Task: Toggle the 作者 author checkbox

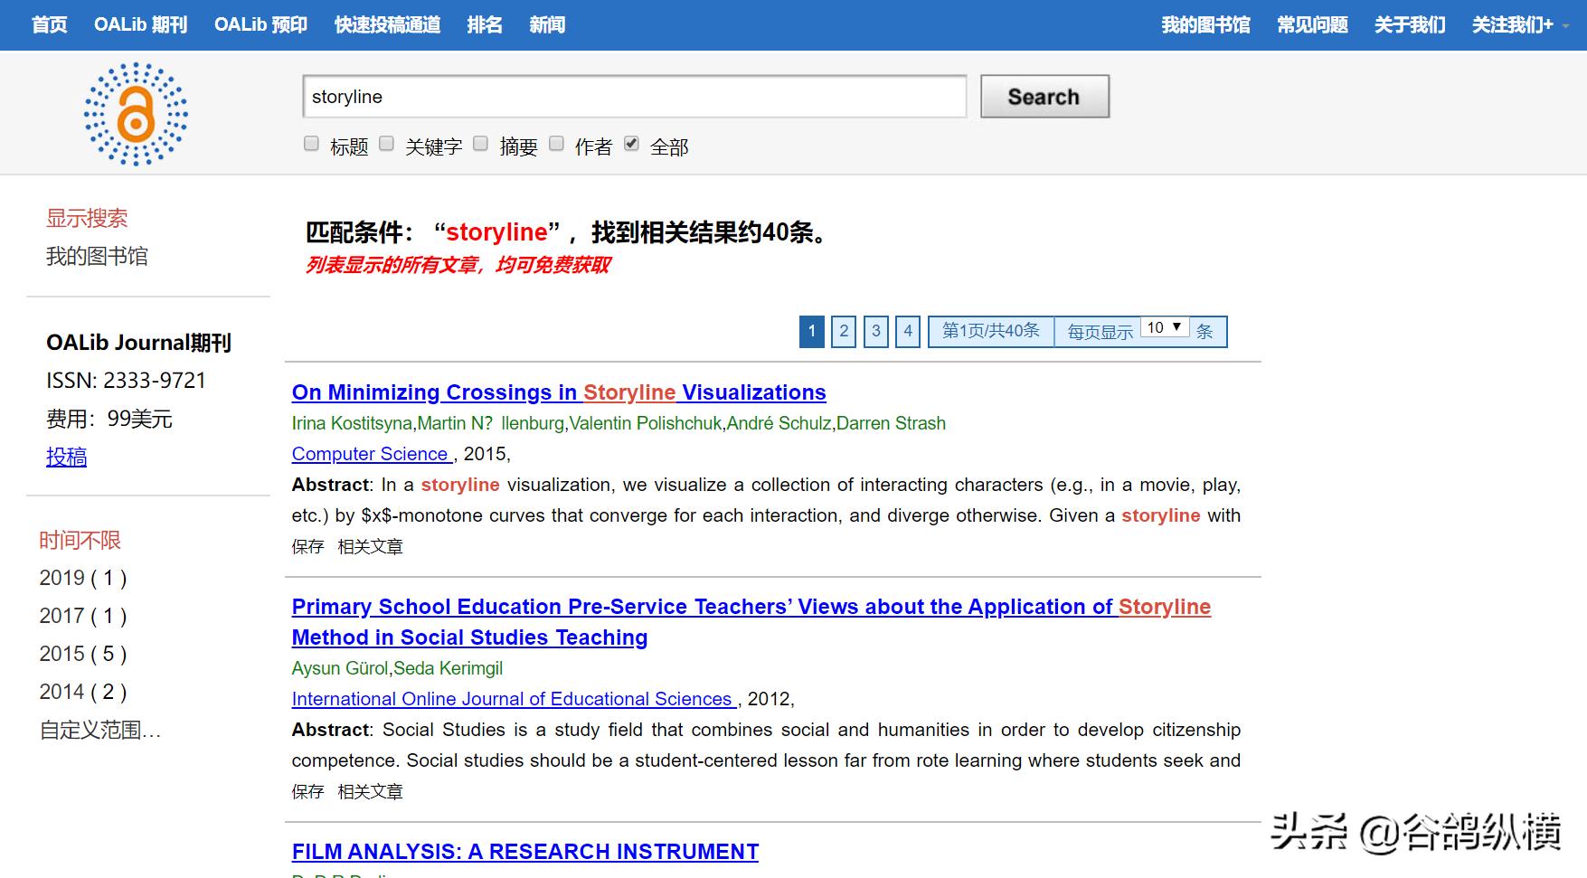Action: tap(557, 144)
